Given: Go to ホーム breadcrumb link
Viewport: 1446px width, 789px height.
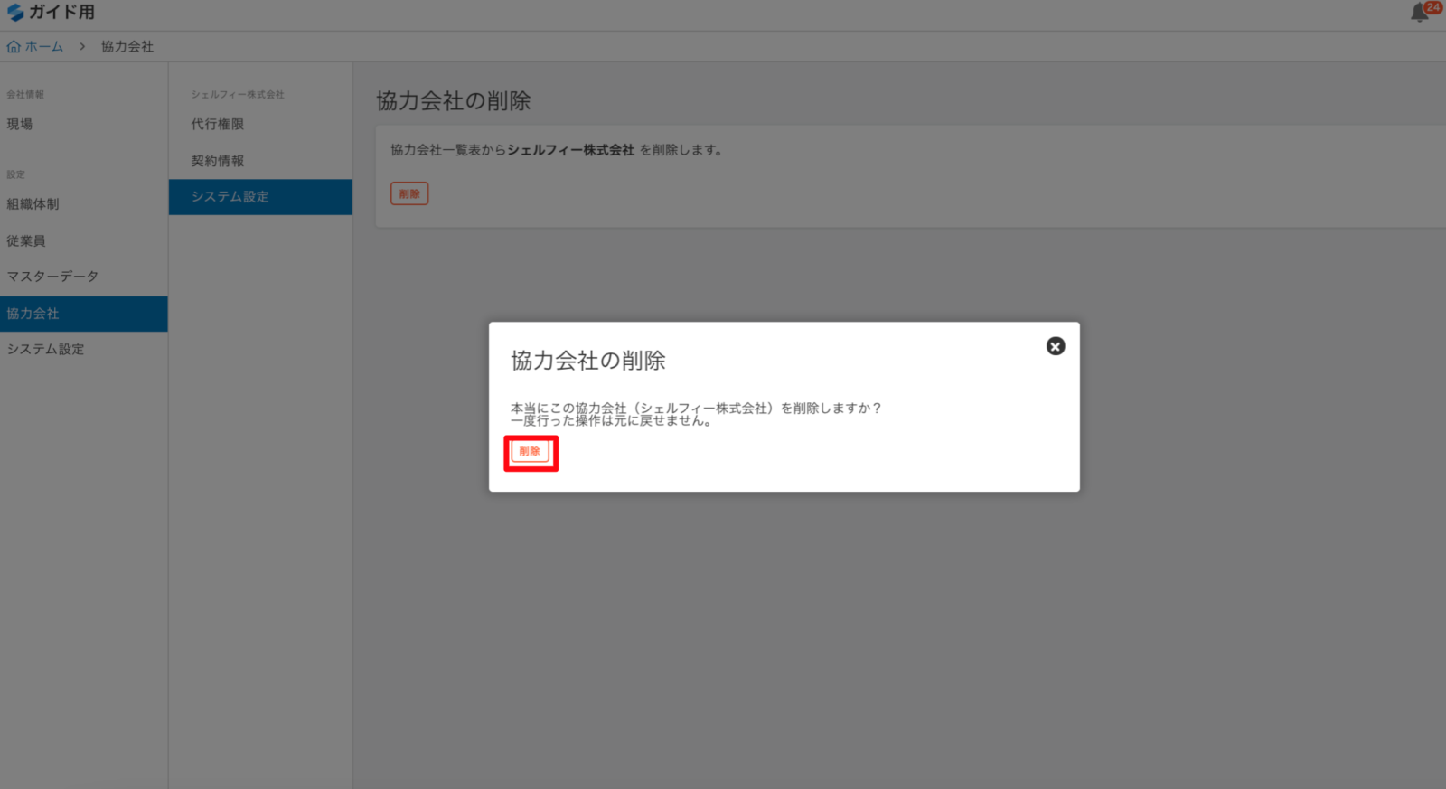Looking at the screenshot, I should (44, 47).
